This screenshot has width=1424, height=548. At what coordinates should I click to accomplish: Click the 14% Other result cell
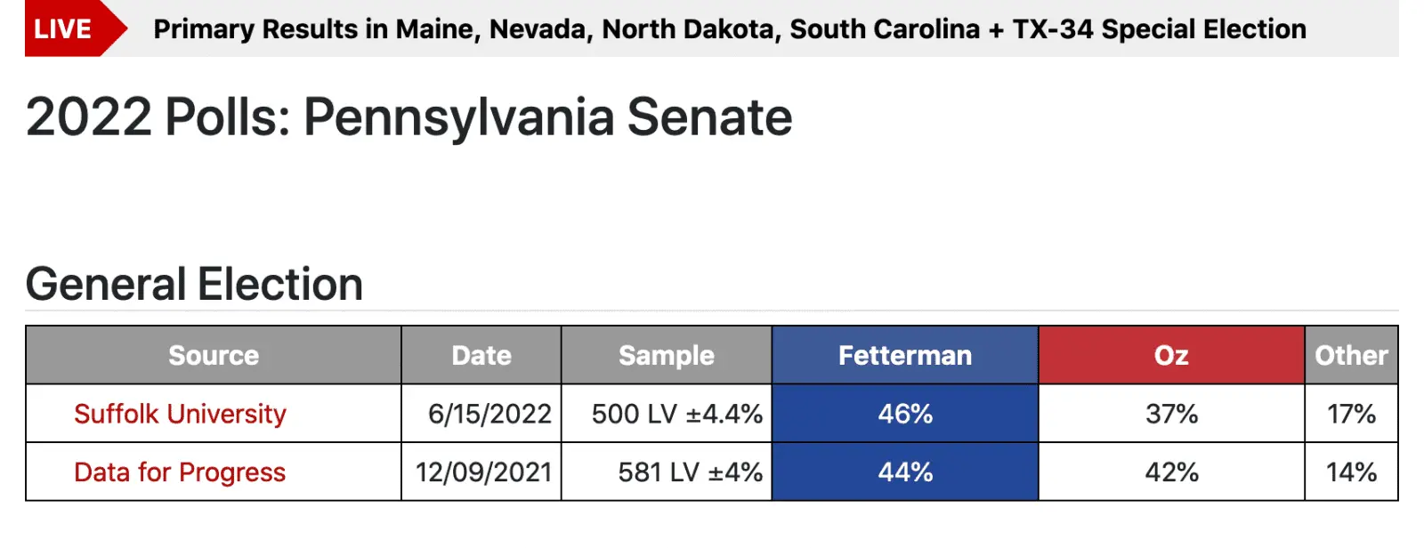[x=1351, y=472]
